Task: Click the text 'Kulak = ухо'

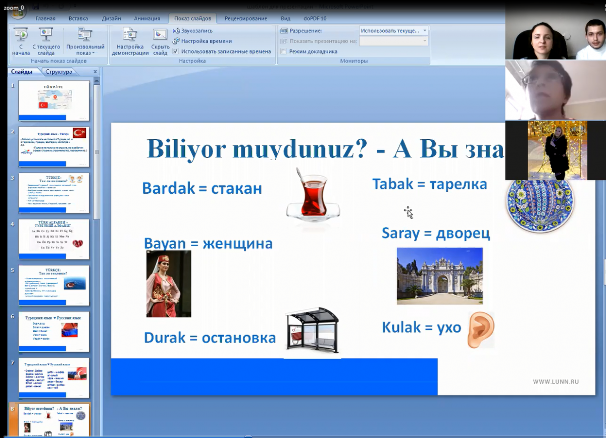Action: pos(422,327)
